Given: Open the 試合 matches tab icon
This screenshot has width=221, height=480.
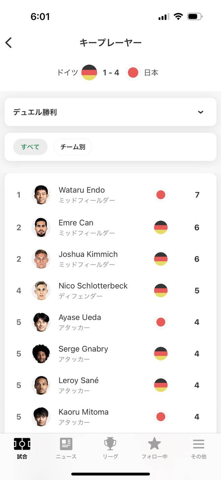Looking at the screenshot, I should [x=22, y=444].
